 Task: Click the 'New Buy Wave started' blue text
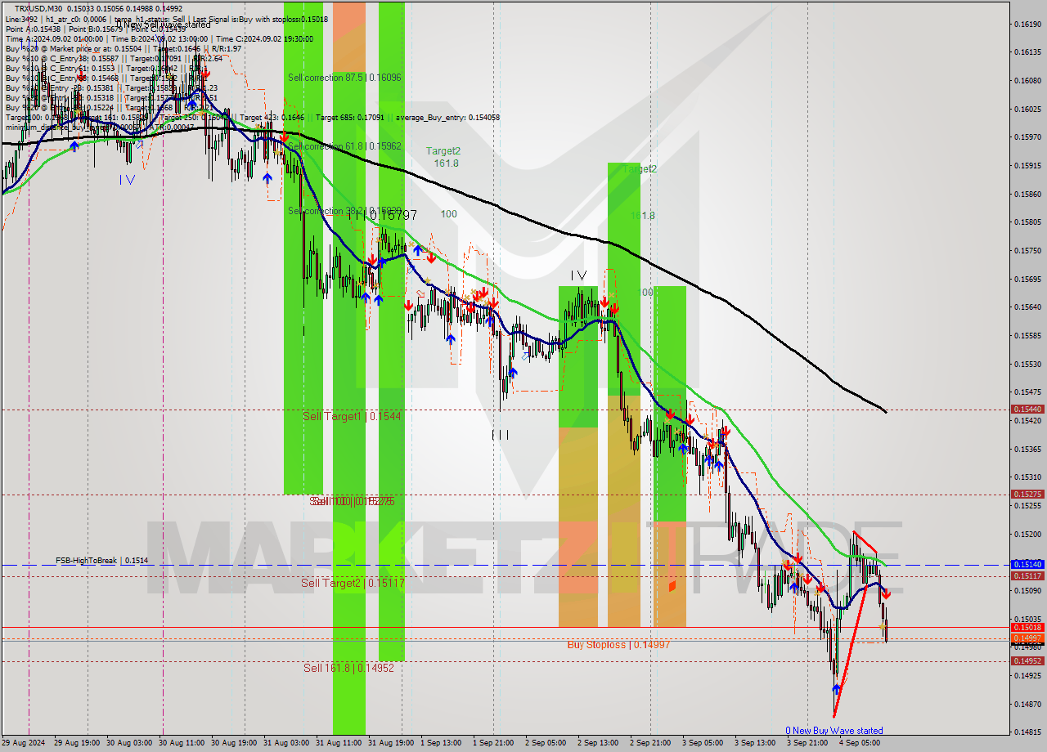point(836,730)
